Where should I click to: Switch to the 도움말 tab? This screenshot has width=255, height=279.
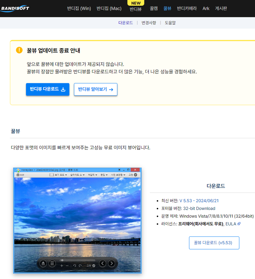click(170, 23)
